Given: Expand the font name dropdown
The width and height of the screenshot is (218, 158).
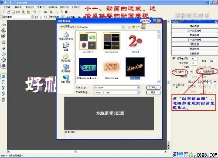Looking at the screenshot, I should [32, 17].
